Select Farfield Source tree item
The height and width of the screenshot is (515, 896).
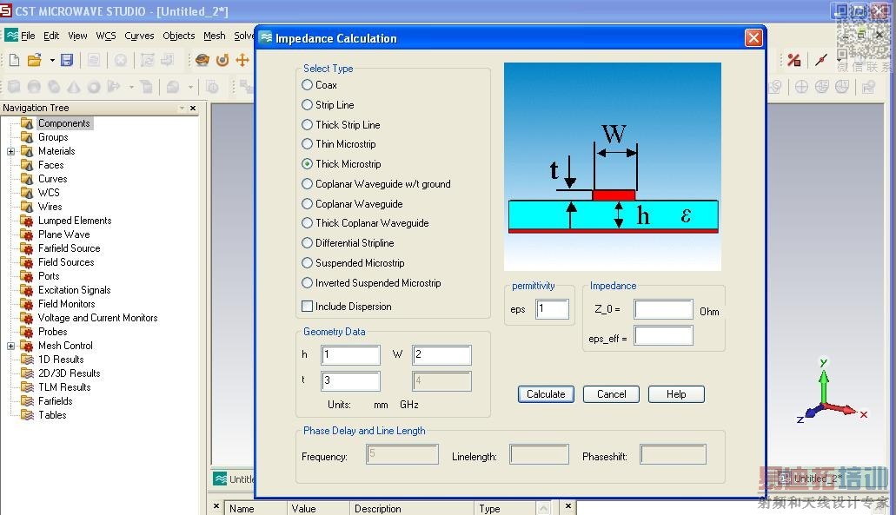70,248
